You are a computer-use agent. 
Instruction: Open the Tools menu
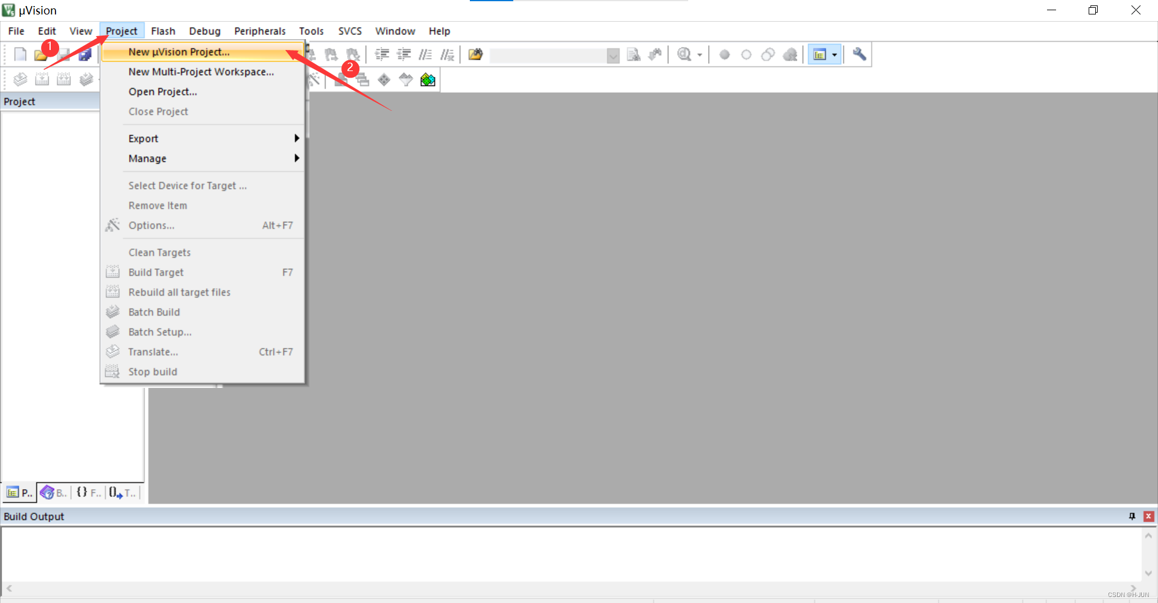tap(311, 31)
